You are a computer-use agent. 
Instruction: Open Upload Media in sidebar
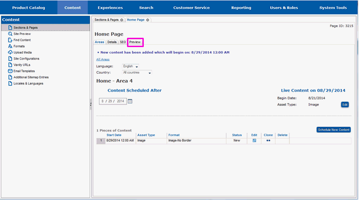[22, 52]
